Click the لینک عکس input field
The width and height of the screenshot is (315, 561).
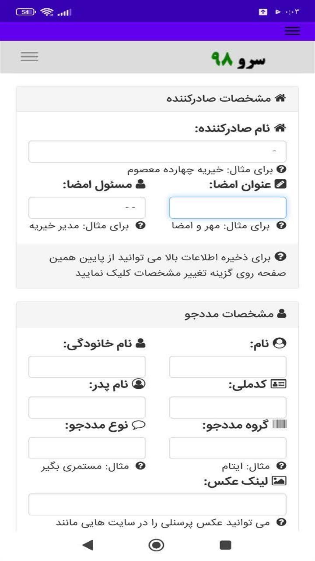coord(157,504)
